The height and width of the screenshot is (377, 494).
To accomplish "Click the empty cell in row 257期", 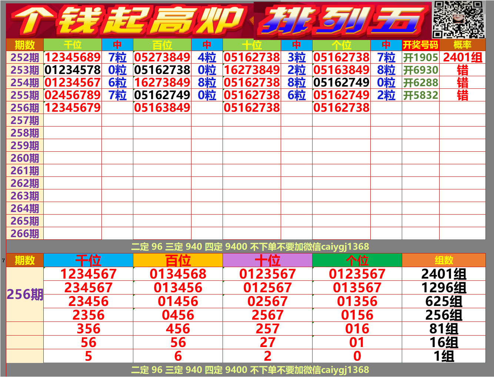I will coord(72,120).
